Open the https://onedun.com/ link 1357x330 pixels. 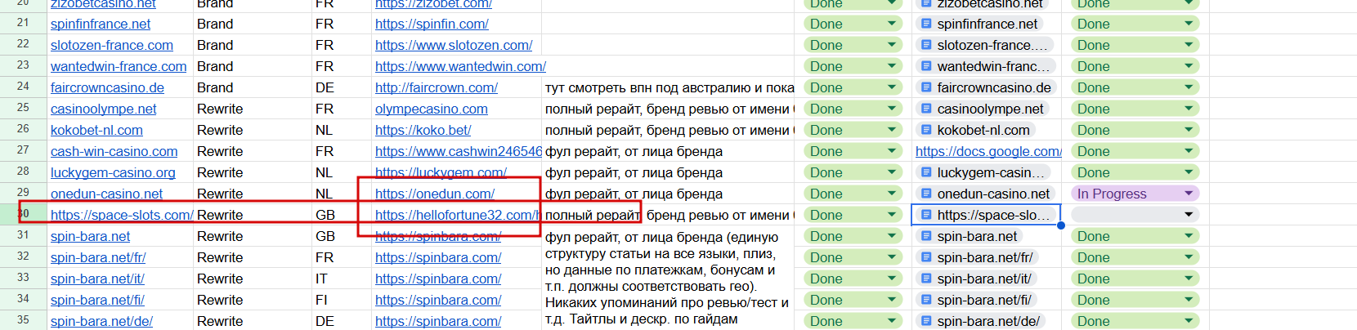pos(435,194)
